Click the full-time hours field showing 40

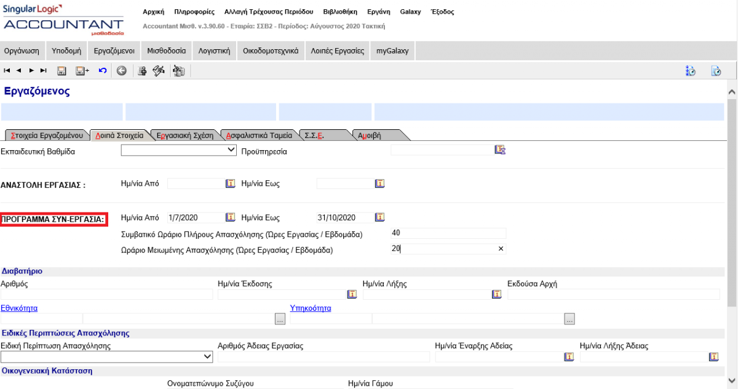pyautogui.click(x=448, y=233)
